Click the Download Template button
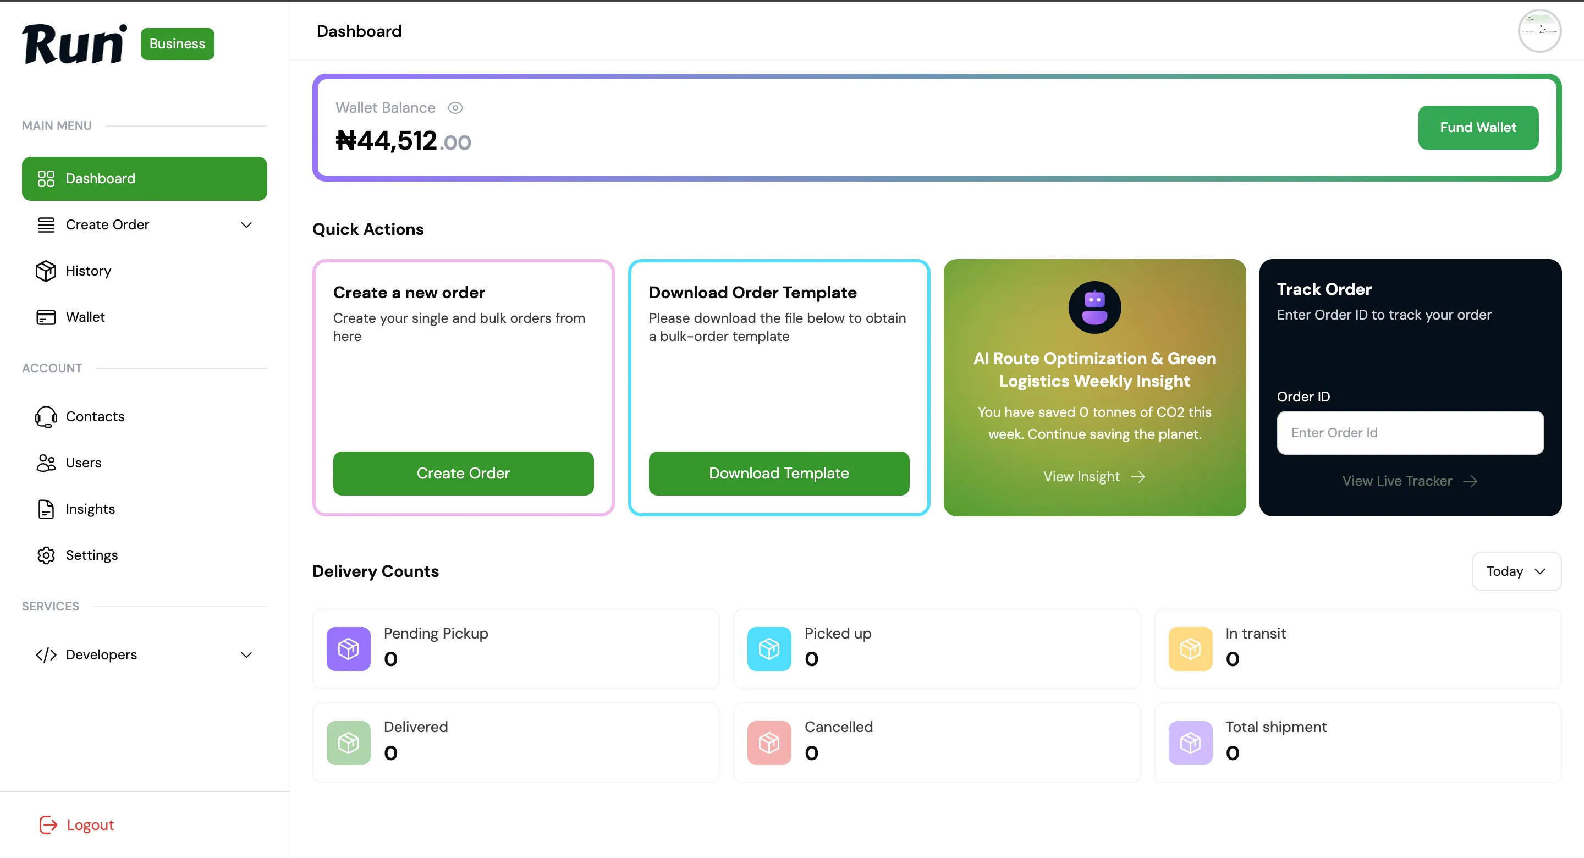1584x858 pixels. point(778,473)
